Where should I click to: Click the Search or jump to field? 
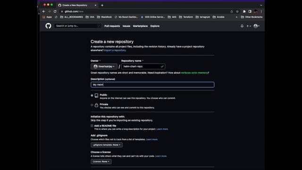coord(78,26)
